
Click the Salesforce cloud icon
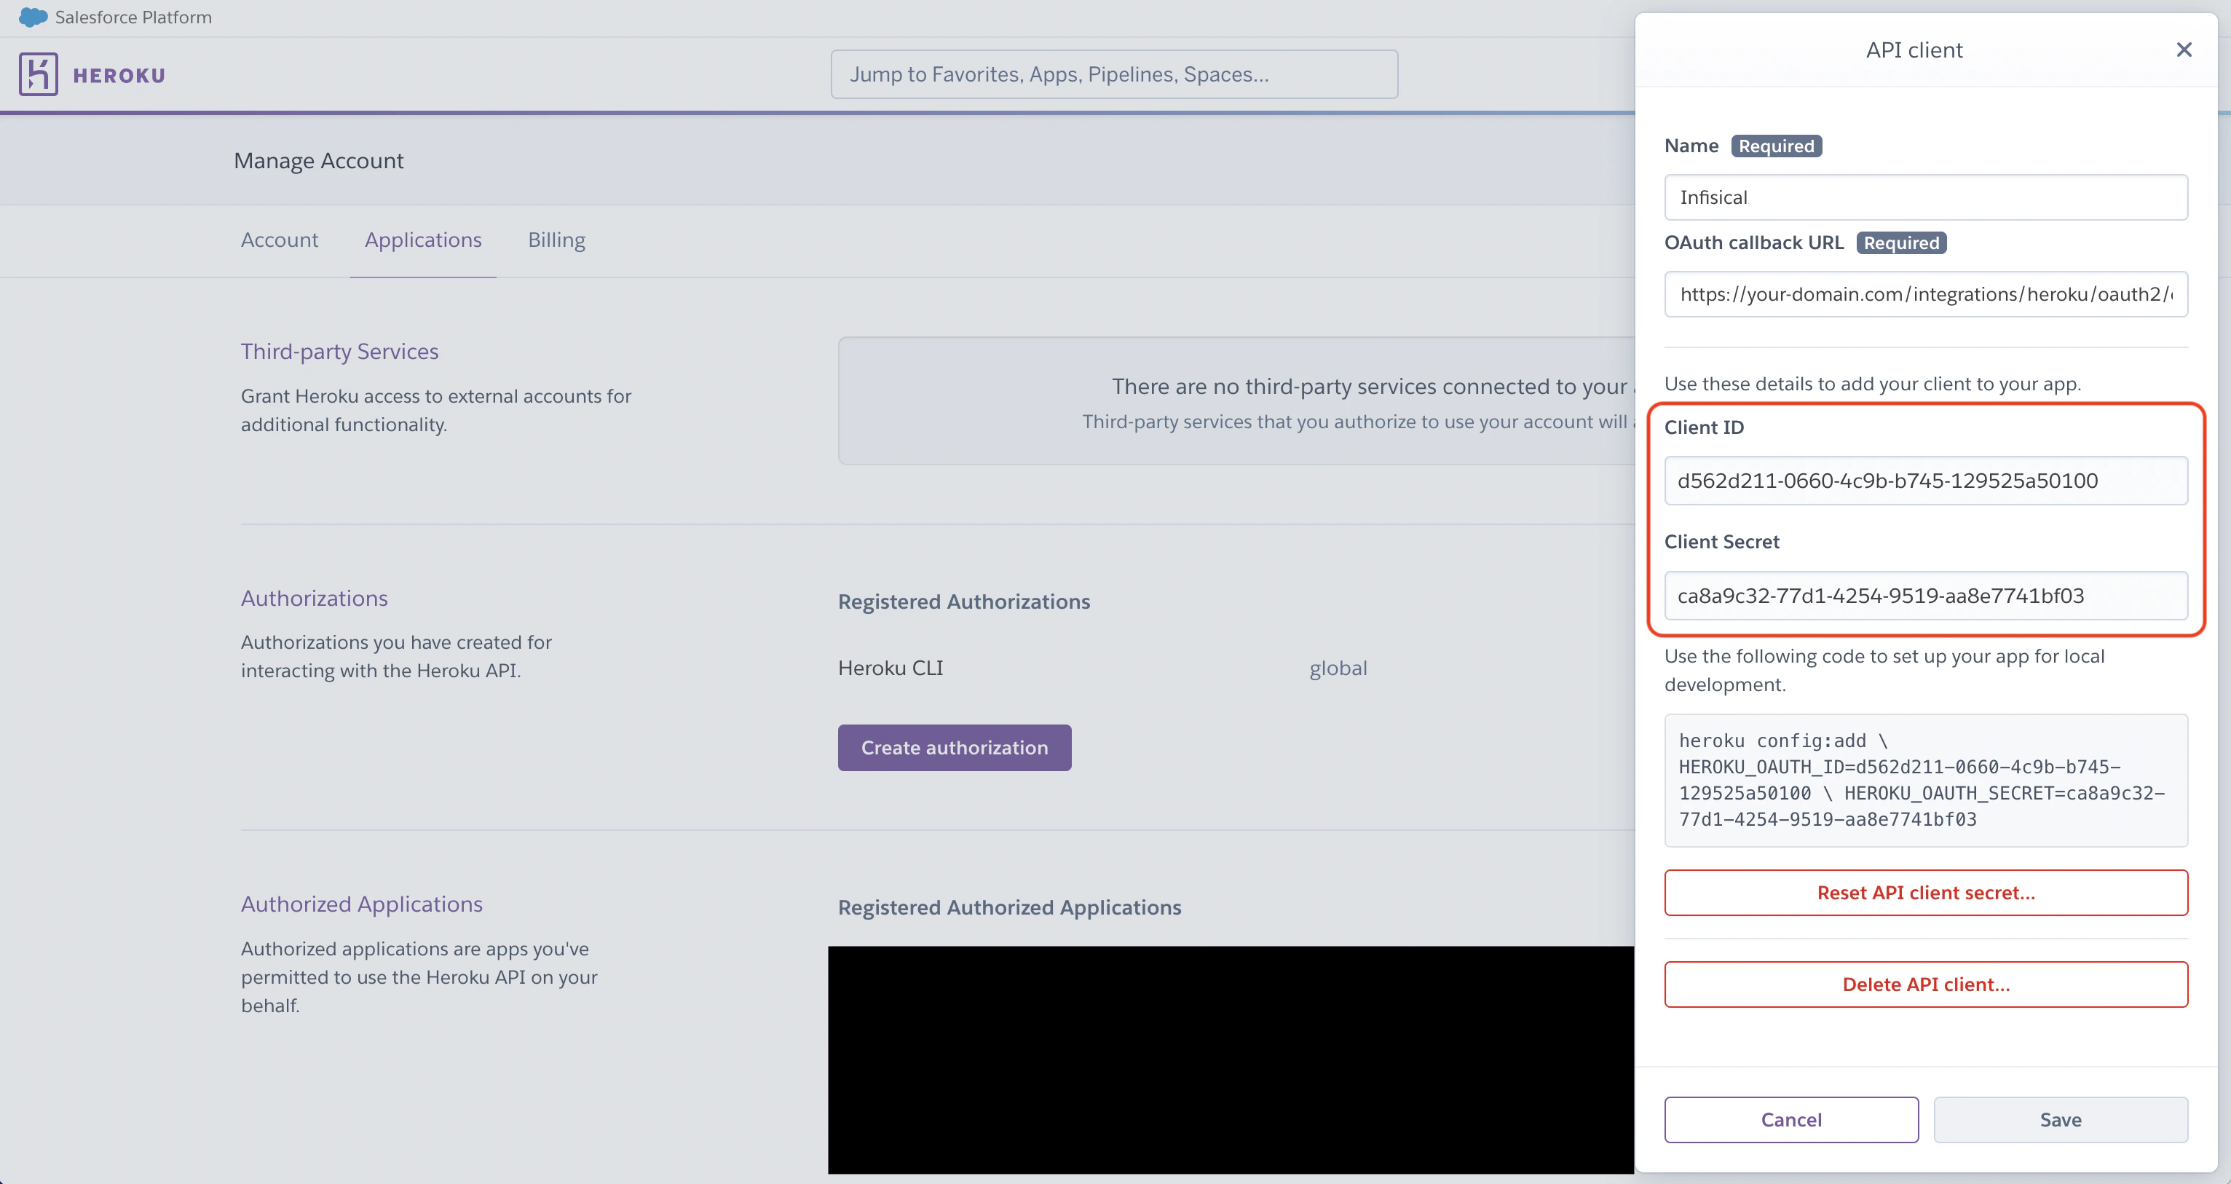(33, 17)
